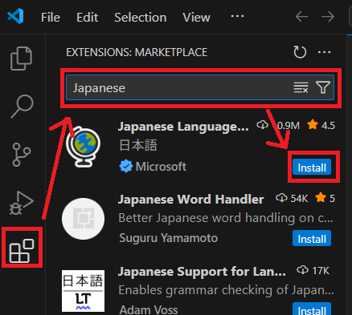Click the 17K download count

coord(313,270)
